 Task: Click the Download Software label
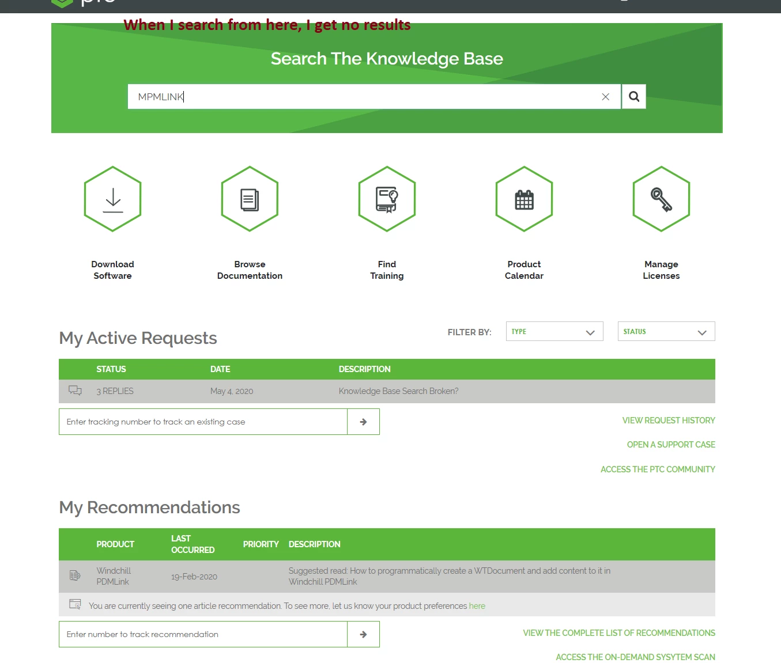pyautogui.click(x=113, y=270)
